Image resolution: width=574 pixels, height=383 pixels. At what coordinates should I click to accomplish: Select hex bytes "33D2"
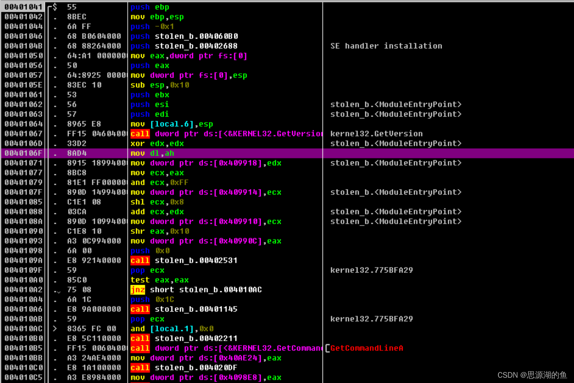(77, 143)
